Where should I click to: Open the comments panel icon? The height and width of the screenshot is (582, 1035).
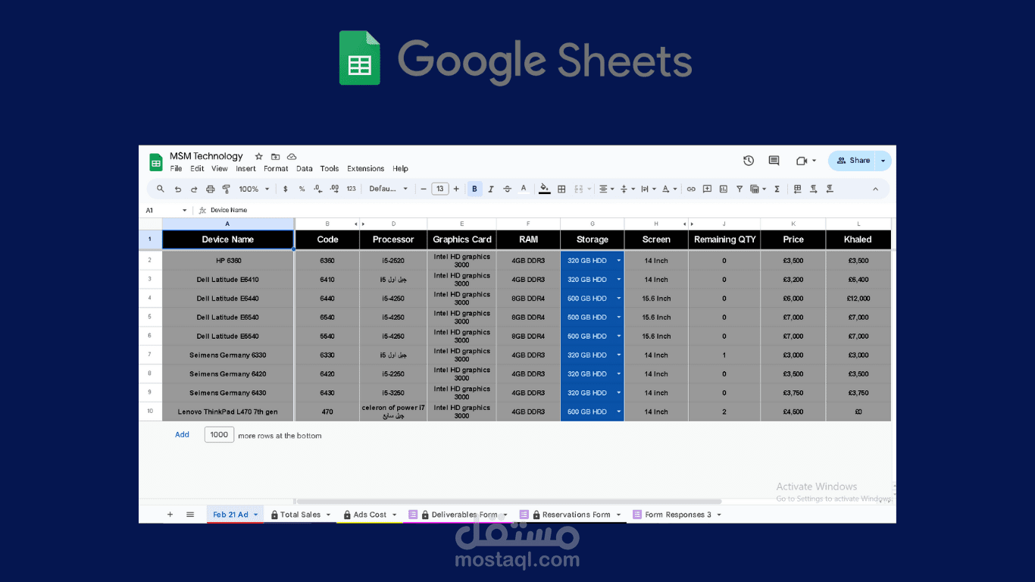pyautogui.click(x=774, y=161)
